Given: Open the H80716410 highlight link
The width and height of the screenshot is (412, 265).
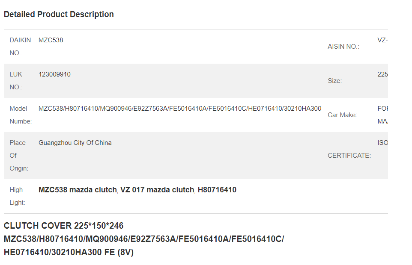Looking at the screenshot, I should (x=217, y=189).
